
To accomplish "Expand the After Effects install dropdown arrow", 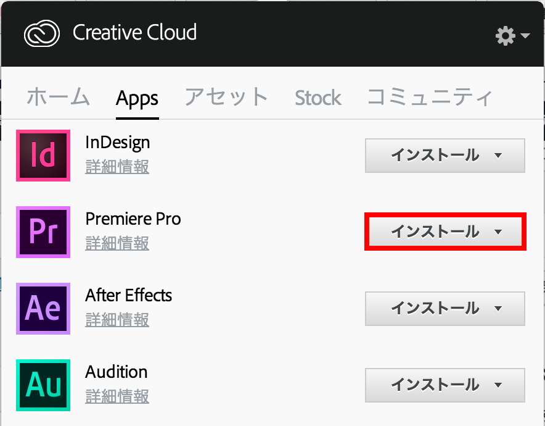I will pyautogui.click(x=499, y=309).
